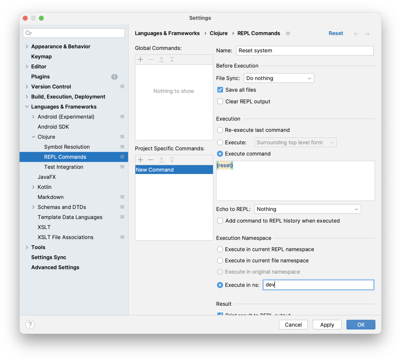Image resolution: width=401 pixels, height=361 pixels.
Task: Open Symbol Resolution settings
Action: pos(67,147)
